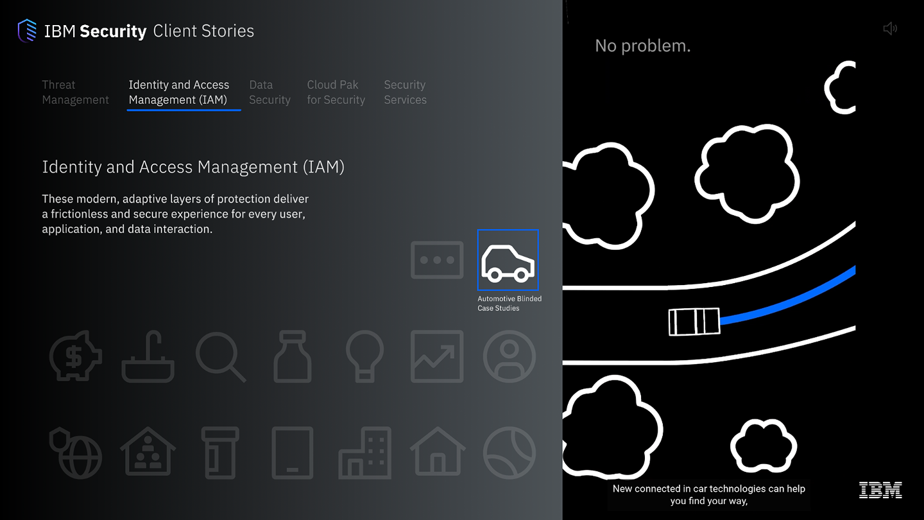Viewport: 924px width, 520px height.
Task: Click the globe with shield icon
Action: pos(76,452)
